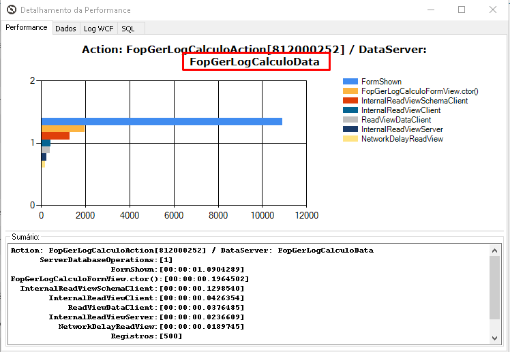Click the NetworkDelayReadView yellow legend swatch
This screenshot has height=352, width=510.
(350, 139)
